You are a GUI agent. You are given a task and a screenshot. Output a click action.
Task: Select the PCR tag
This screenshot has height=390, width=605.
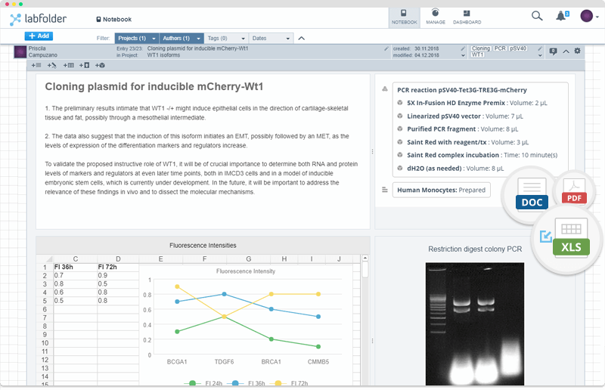pos(500,48)
